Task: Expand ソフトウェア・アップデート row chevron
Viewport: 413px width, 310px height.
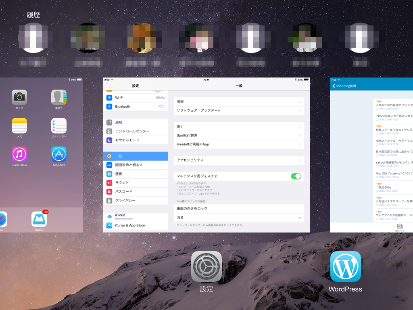Action: point(300,111)
